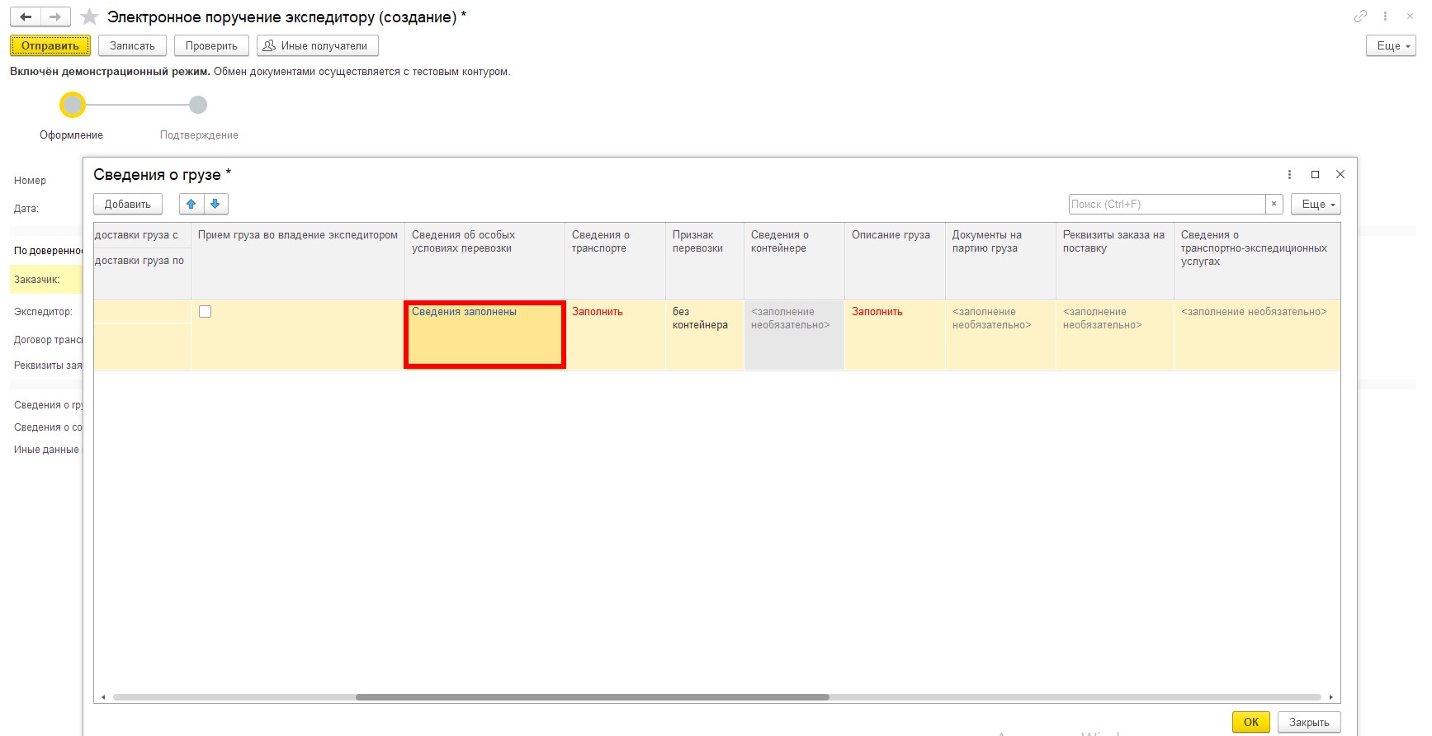1432x736 pixels.
Task: Click the Признак перевозки column header
Action: tap(705, 260)
